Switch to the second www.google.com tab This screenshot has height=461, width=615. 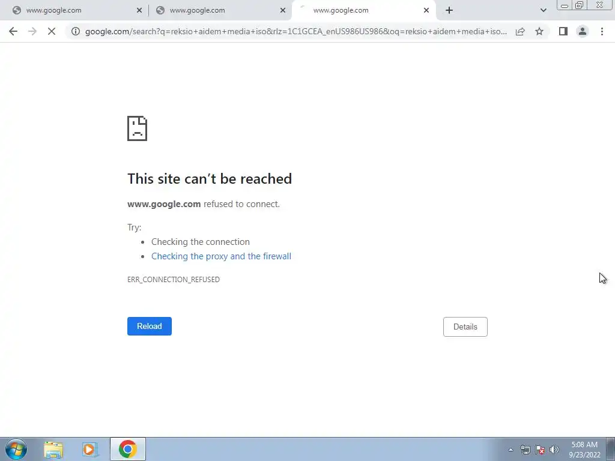[x=220, y=11]
